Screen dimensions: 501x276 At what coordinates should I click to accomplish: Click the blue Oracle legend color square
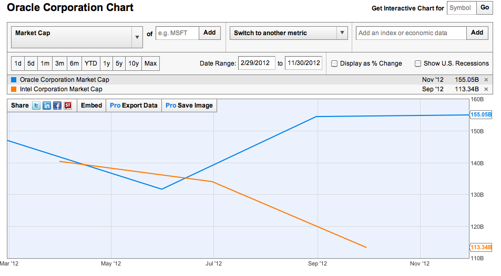[14, 80]
